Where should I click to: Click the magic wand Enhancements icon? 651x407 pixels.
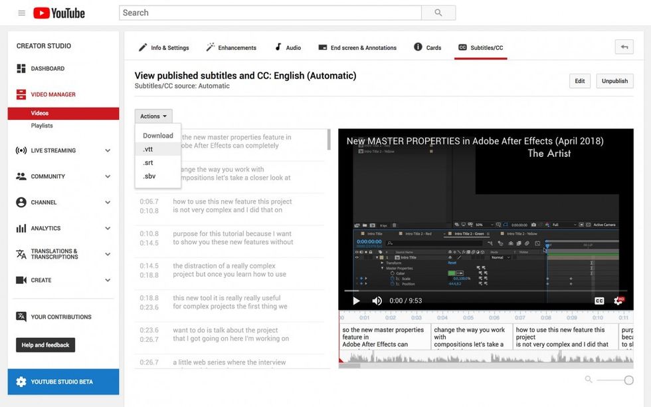tap(210, 47)
